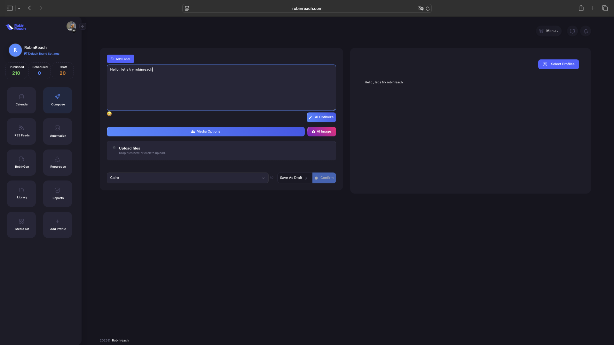Open the Reports tile
This screenshot has width=614, height=345.
(x=58, y=193)
